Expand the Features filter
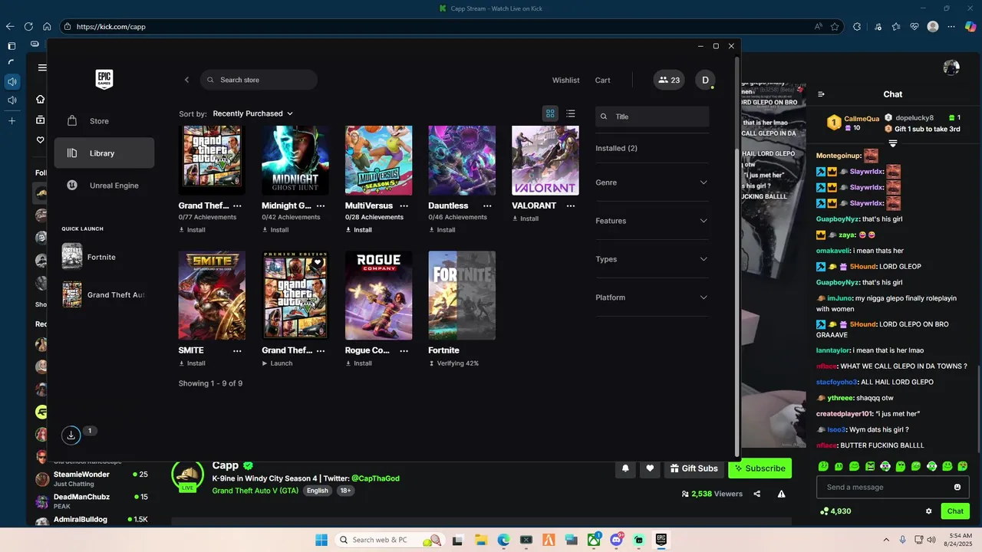Screen dimensions: 982x552 point(652,221)
